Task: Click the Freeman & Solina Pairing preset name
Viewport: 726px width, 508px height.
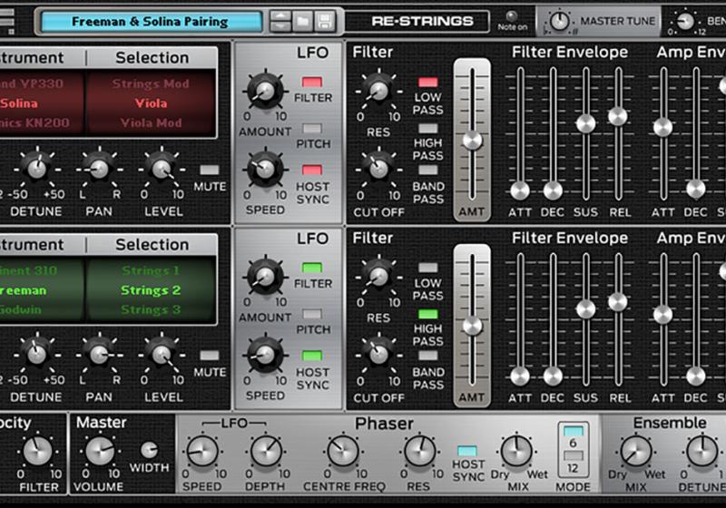Action: 150,21
